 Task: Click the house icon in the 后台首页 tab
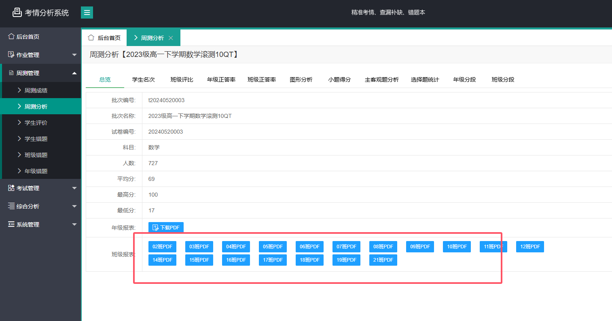91,38
